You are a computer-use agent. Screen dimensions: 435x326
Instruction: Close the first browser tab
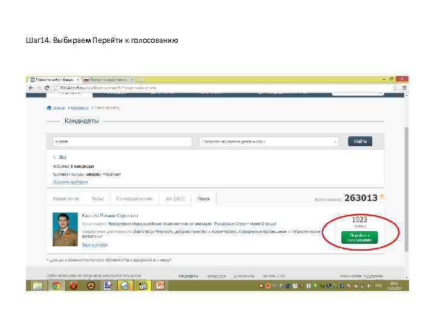click(78, 80)
